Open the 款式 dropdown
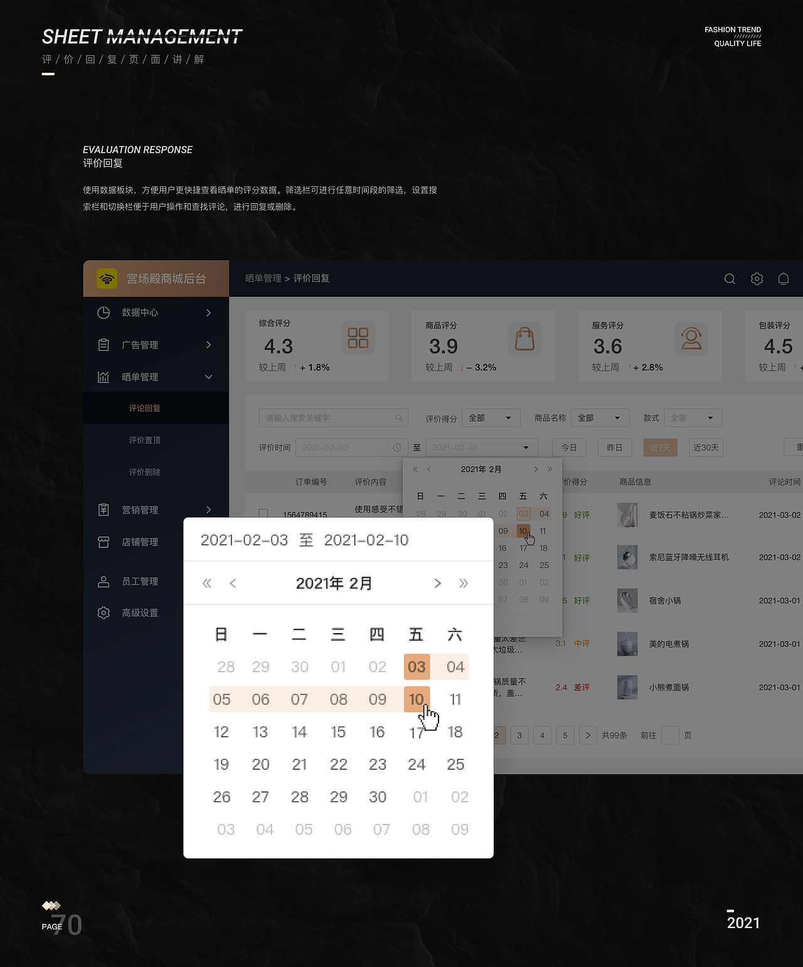803x967 pixels. click(693, 418)
